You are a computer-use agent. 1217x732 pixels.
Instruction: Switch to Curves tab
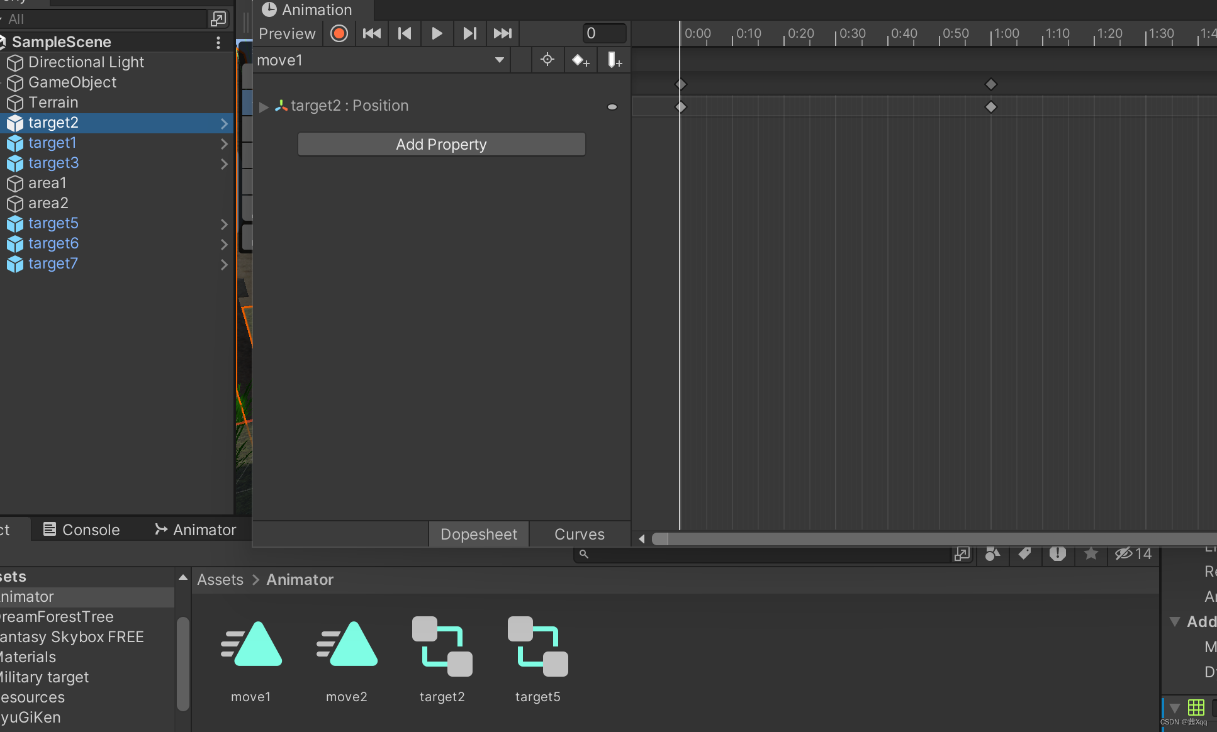tap(579, 534)
